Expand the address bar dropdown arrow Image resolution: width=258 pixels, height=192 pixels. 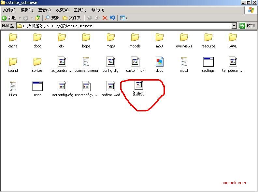[234, 26]
